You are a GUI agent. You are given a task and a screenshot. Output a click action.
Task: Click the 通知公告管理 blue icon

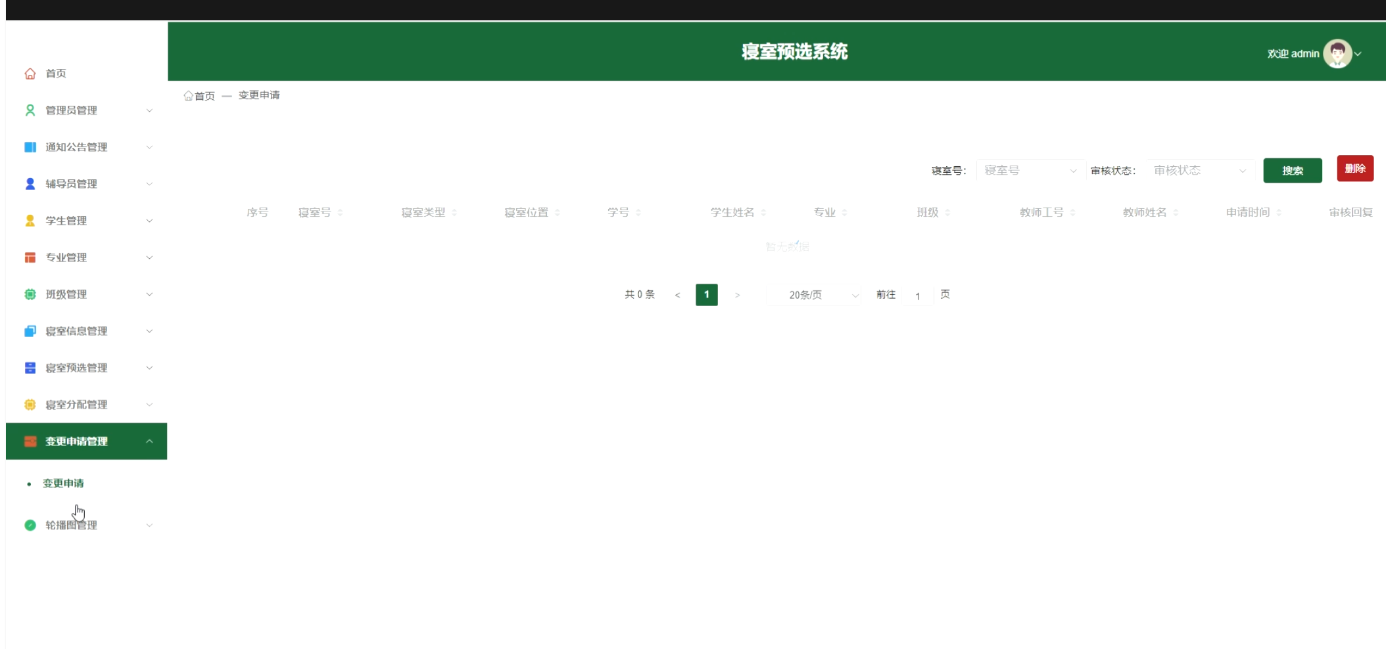[x=30, y=147]
